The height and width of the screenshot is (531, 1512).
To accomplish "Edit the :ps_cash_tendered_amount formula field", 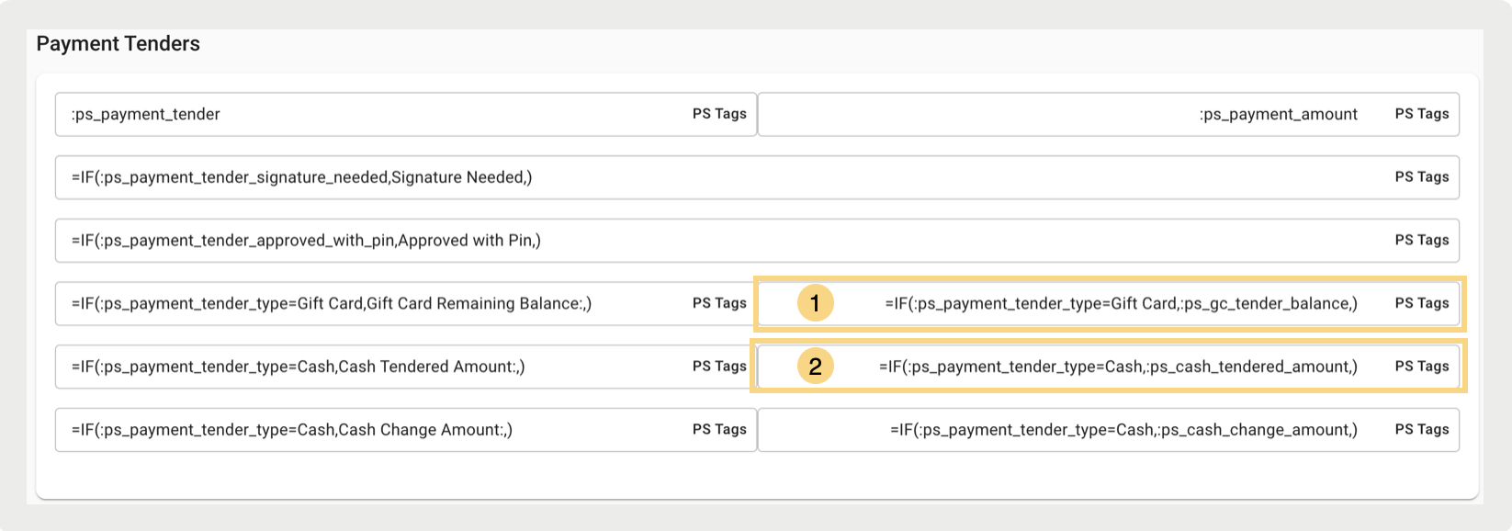I will pos(1109,367).
